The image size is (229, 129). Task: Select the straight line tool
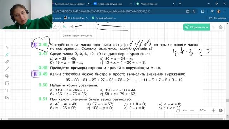click(x=7, y=69)
